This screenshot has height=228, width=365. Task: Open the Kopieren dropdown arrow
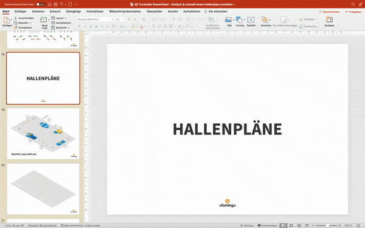click(30, 23)
